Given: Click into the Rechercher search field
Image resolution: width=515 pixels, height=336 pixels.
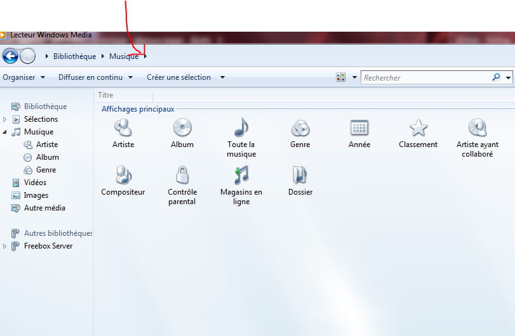Looking at the screenshot, I should pos(425,78).
